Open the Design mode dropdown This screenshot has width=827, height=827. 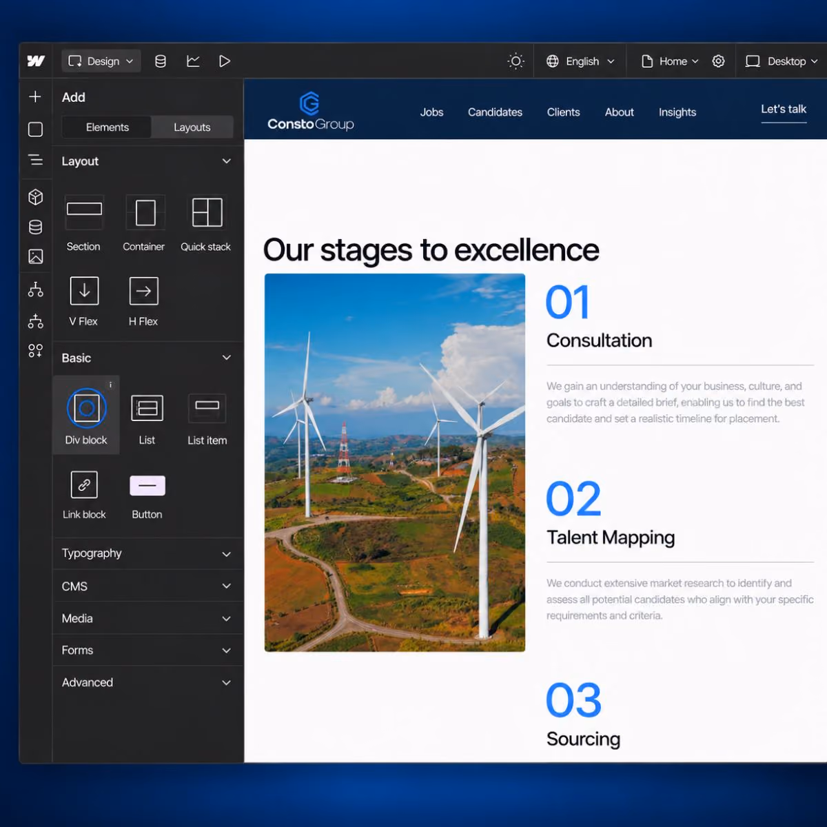(x=101, y=61)
